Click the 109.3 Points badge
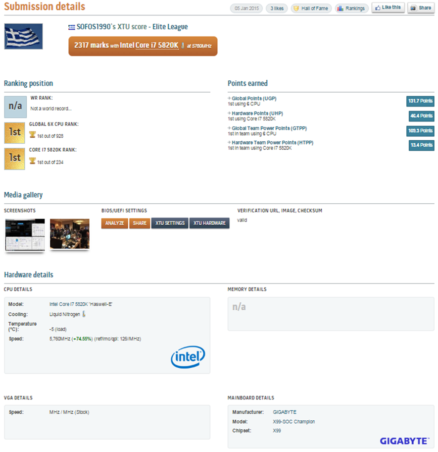The height and width of the screenshot is (452, 438). tap(420, 131)
